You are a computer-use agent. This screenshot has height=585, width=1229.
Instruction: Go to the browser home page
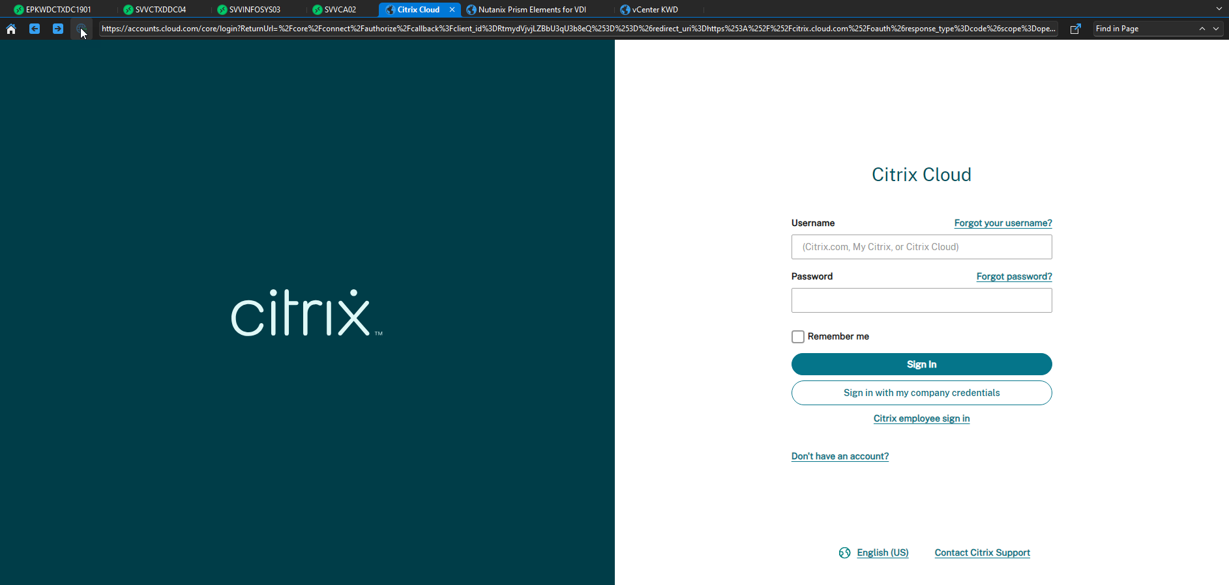tap(11, 29)
